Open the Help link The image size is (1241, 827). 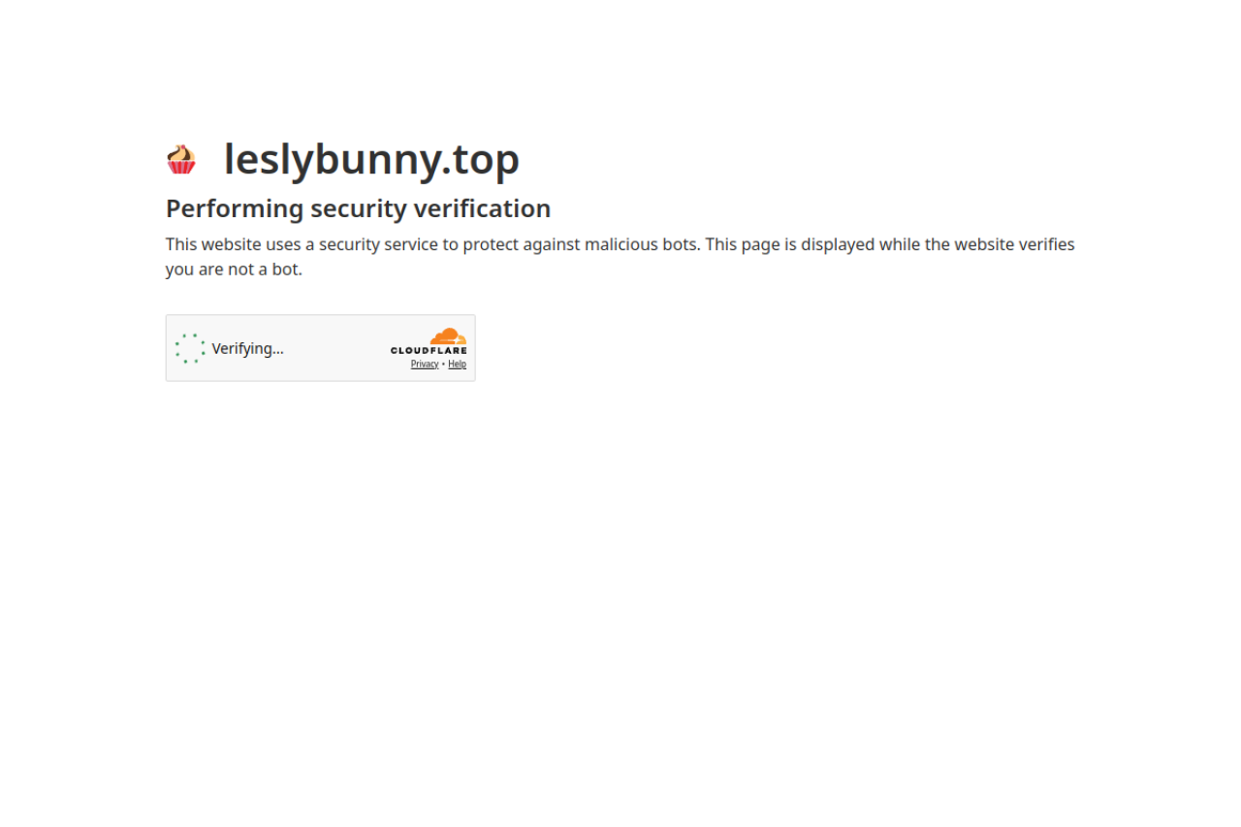coord(457,365)
